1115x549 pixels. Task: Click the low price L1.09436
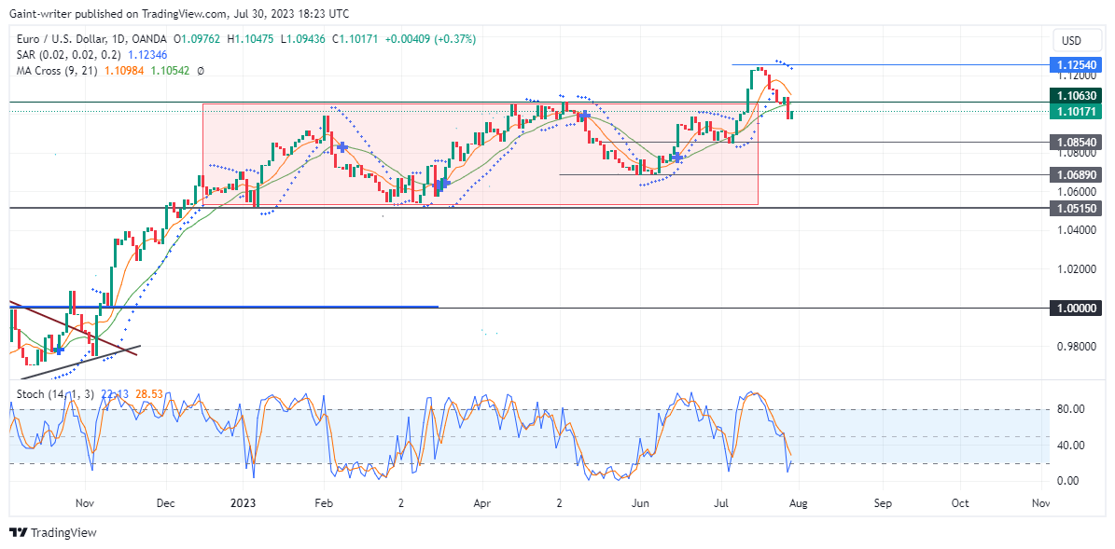(305, 38)
